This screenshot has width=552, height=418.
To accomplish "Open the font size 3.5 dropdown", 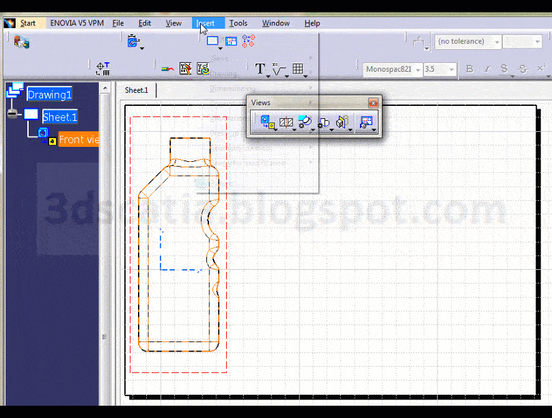I will [x=452, y=69].
